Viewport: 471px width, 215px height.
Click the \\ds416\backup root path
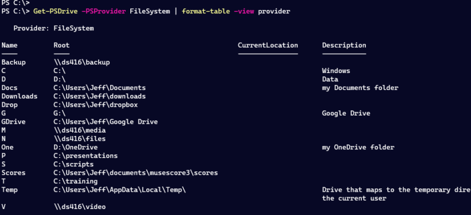81,62
